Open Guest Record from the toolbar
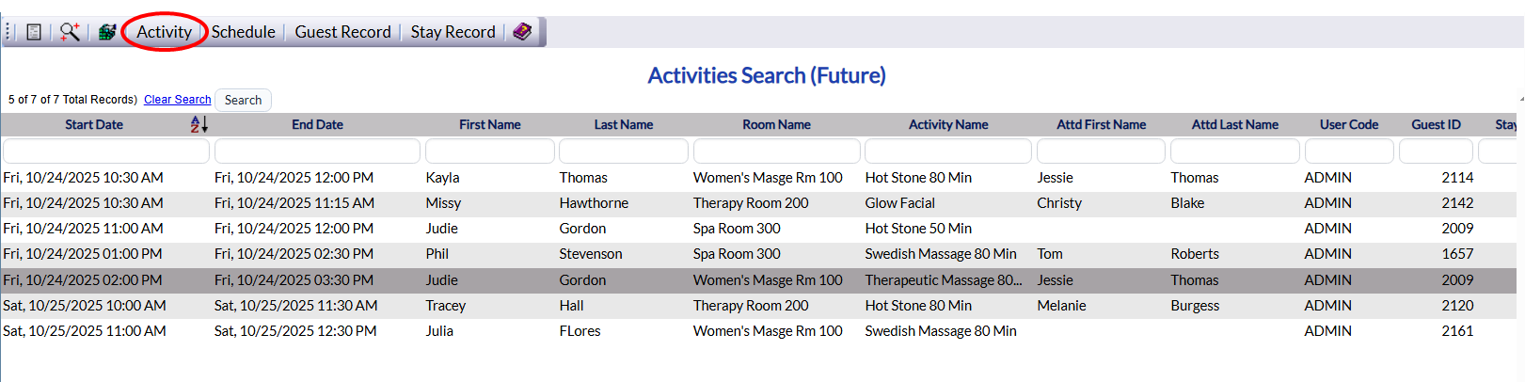Screen dimensions: 1525x382 click(342, 32)
